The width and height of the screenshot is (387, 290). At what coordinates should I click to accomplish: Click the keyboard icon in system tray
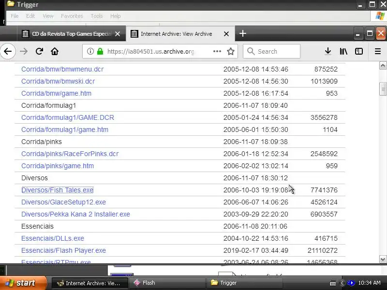[x=333, y=283]
